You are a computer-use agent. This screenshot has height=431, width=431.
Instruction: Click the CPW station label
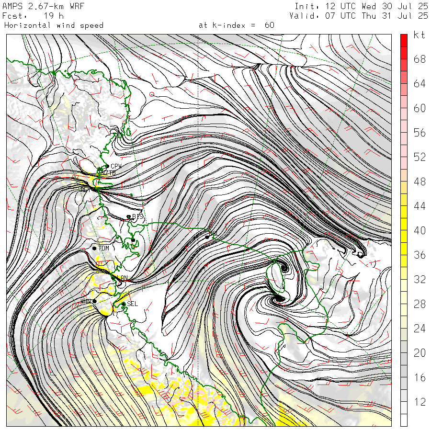point(116,166)
